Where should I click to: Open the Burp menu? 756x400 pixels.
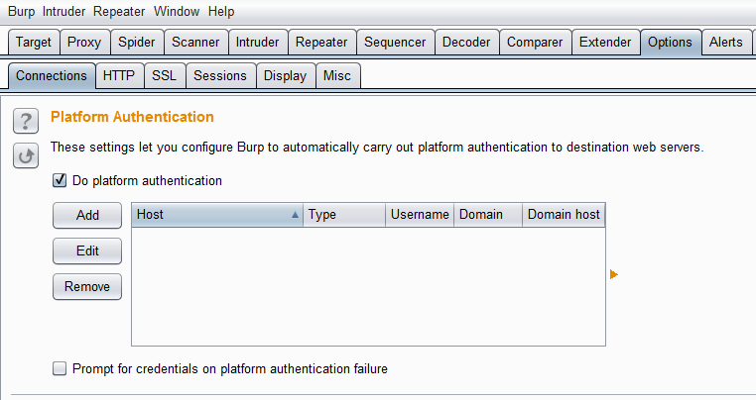[x=21, y=12]
